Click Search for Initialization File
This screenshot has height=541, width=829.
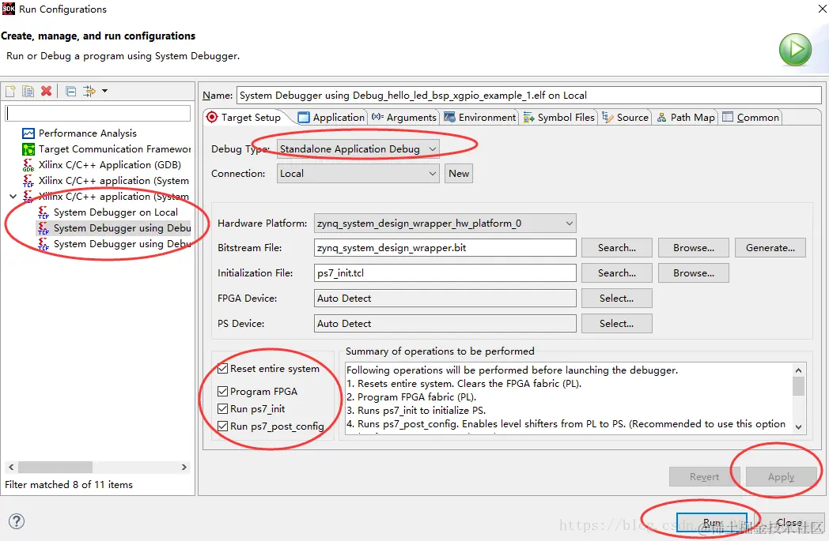[x=616, y=273]
